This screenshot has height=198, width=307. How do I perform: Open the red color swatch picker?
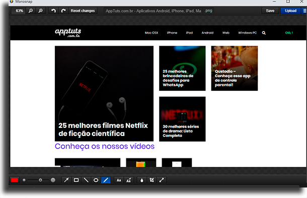[x=15, y=180]
